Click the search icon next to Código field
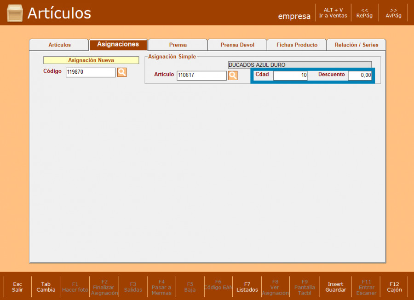This screenshot has width=414, height=300. click(122, 72)
